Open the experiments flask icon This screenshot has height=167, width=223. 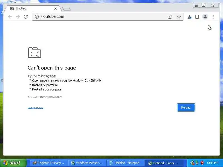[x=190, y=17]
